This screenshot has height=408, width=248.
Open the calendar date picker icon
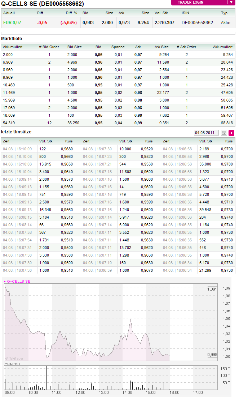(224, 133)
